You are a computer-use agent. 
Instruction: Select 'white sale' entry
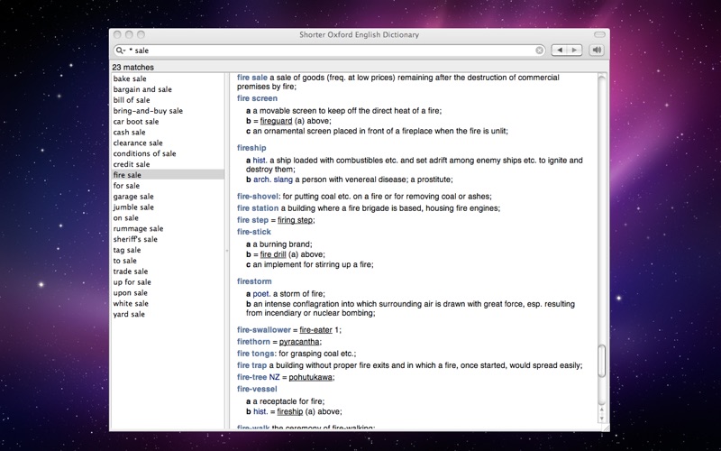[x=168, y=303]
